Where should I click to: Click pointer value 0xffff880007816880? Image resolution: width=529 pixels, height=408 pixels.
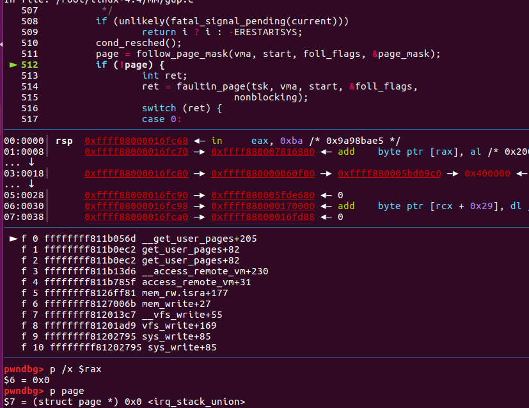pos(263,152)
